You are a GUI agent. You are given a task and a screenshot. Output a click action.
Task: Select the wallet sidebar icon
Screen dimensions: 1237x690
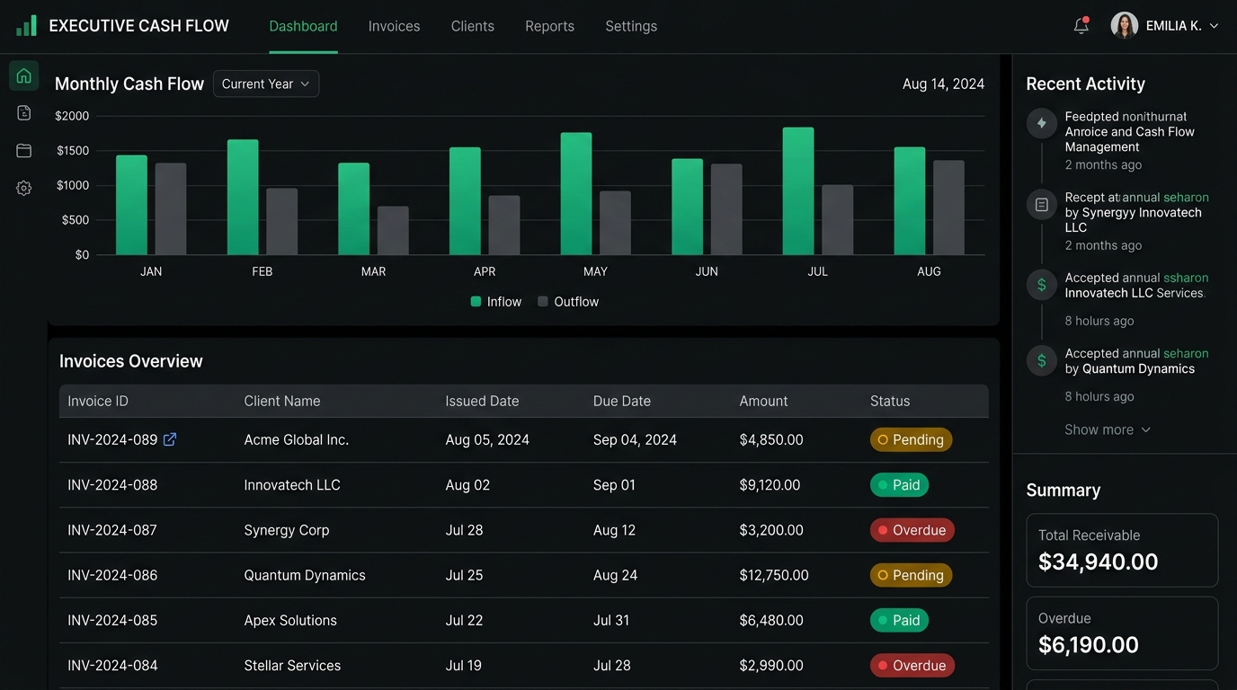[24, 150]
